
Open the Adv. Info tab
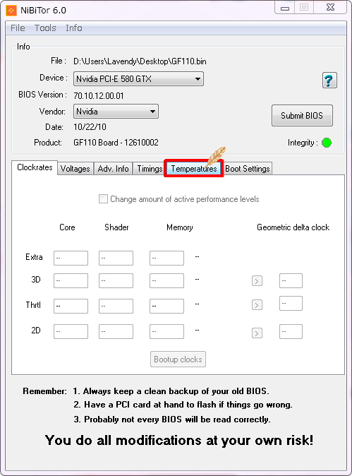(x=113, y=169)
